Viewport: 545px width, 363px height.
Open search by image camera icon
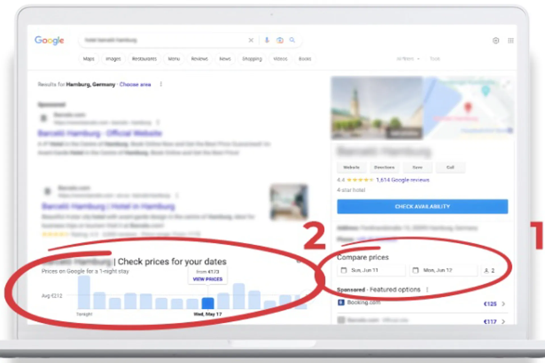(x=280, y=40)
